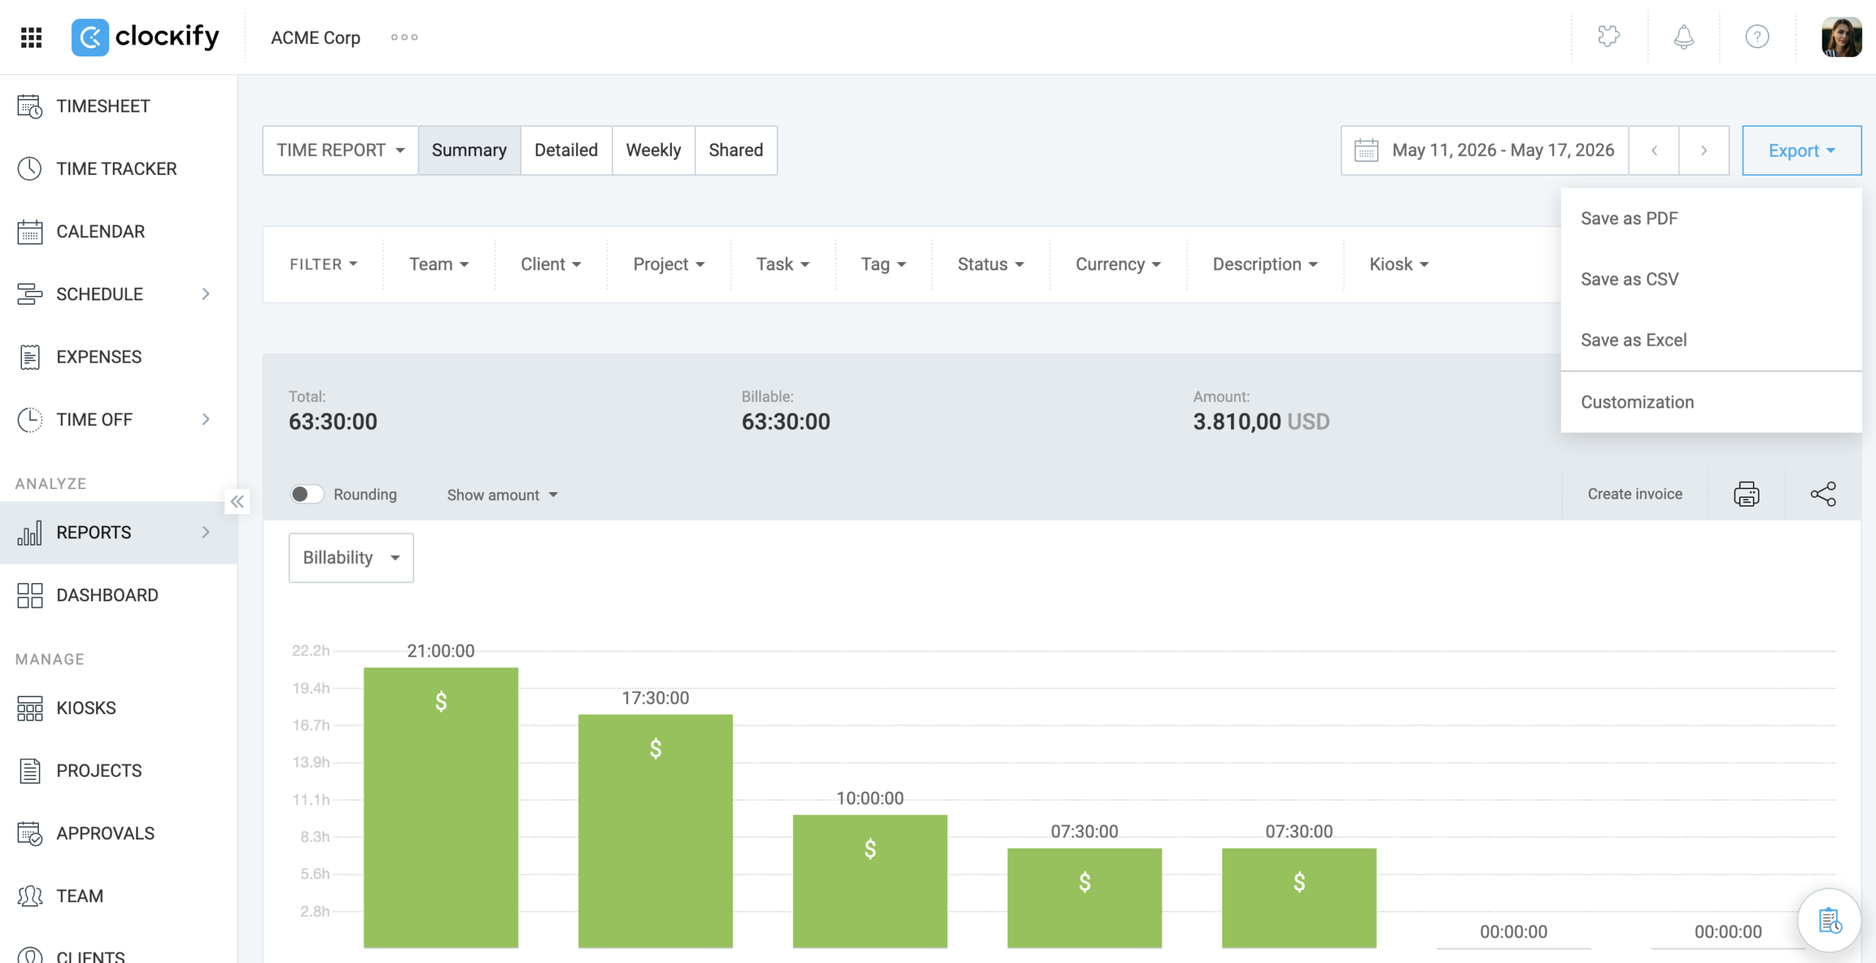Open the Billability dropdown

point(351,557)
